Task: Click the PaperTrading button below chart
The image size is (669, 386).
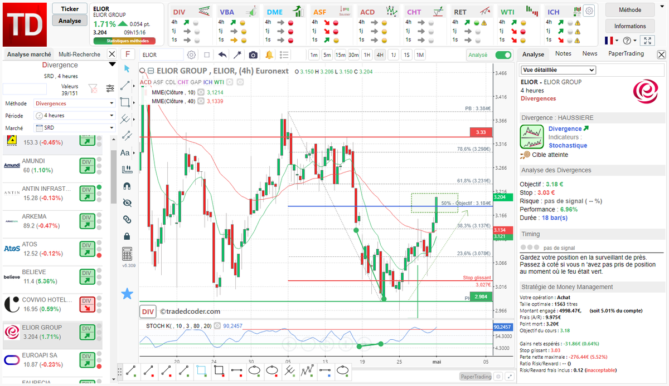Action: (476, 377)
